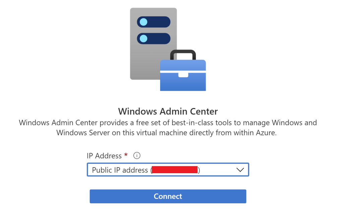
Task: Select the 'Public IP address' text in combo box
Action: point(120,170)
